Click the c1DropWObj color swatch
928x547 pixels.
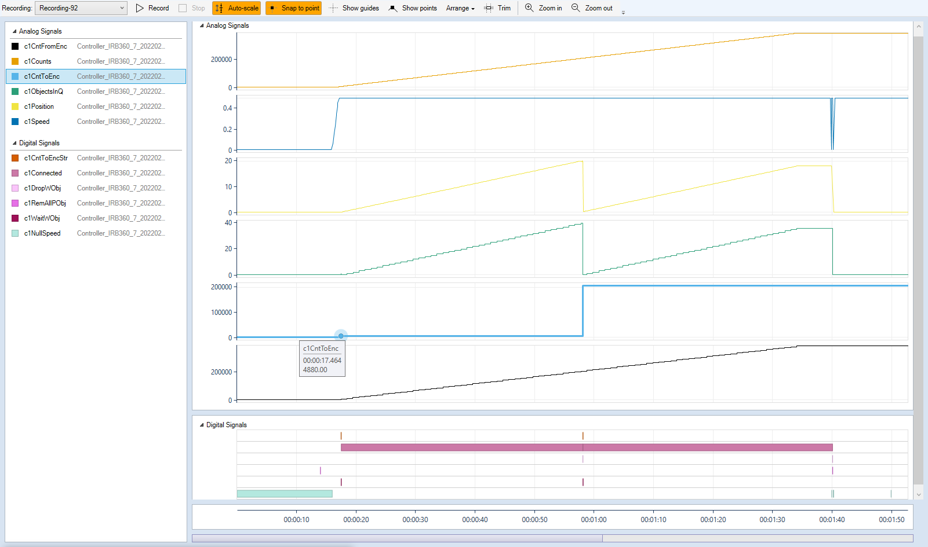15,188
